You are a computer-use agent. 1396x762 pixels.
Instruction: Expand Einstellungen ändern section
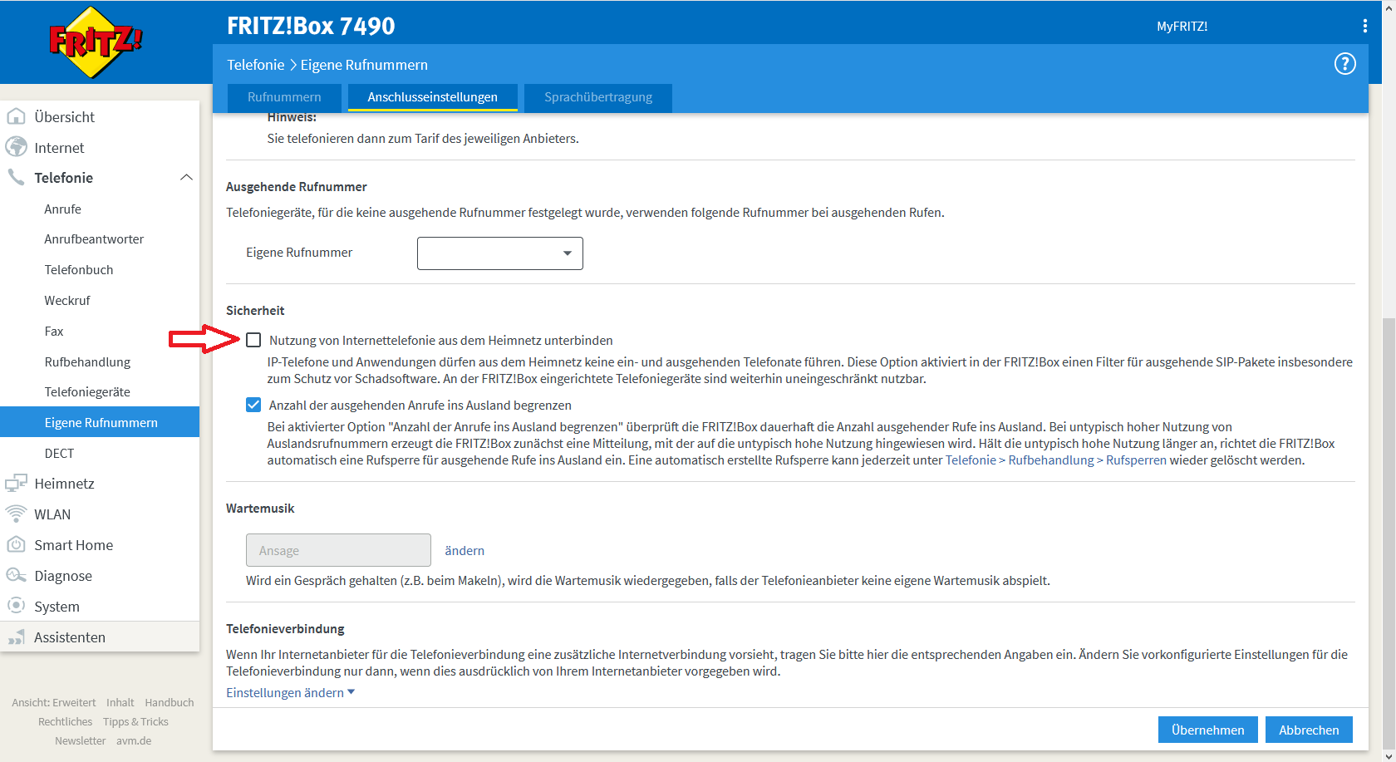pyautogui.click(x=290, y=693)
